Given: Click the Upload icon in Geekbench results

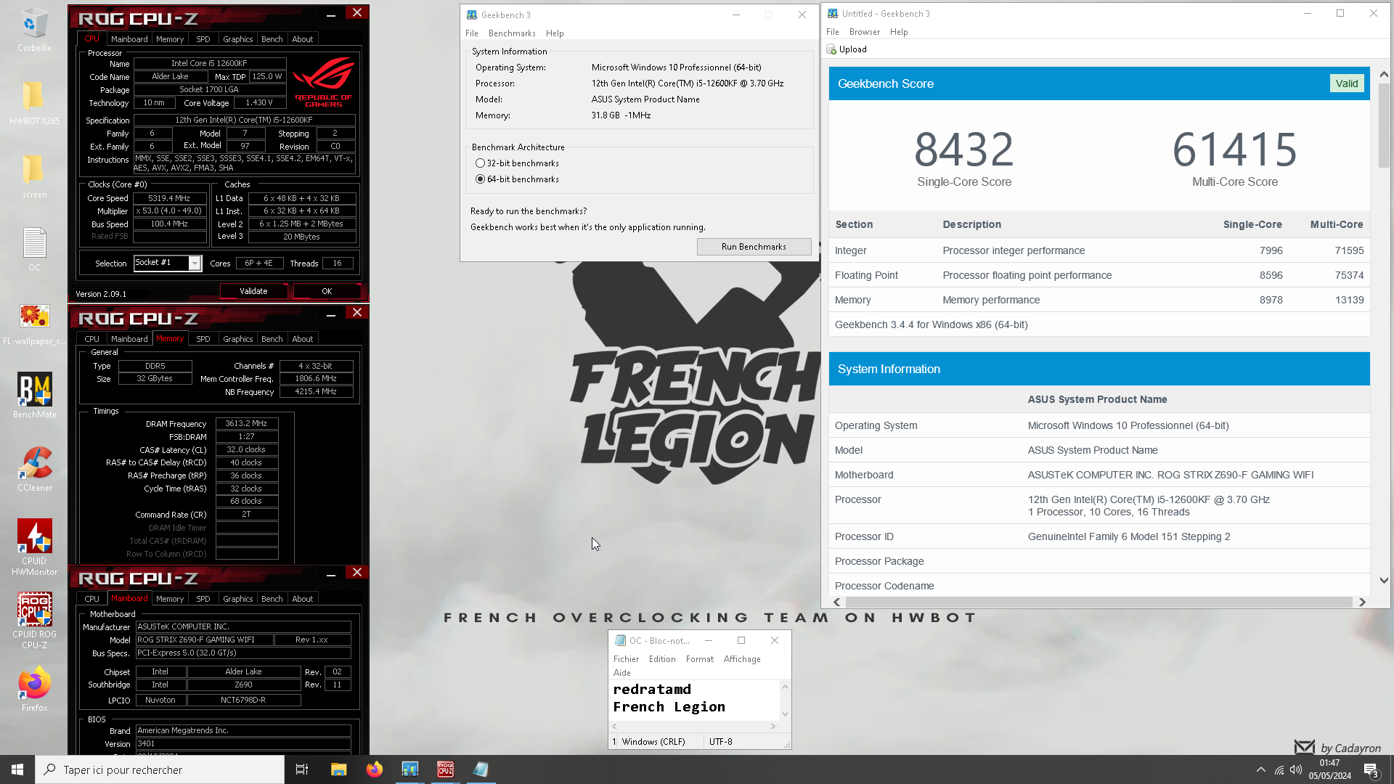Looking at the screenshot, I should (x=831, y=49).
